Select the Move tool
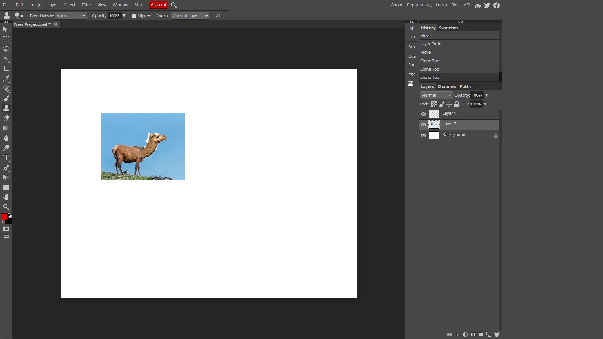Screen dimensions: 603x339 pyautogui.click(x=6, y=30)
